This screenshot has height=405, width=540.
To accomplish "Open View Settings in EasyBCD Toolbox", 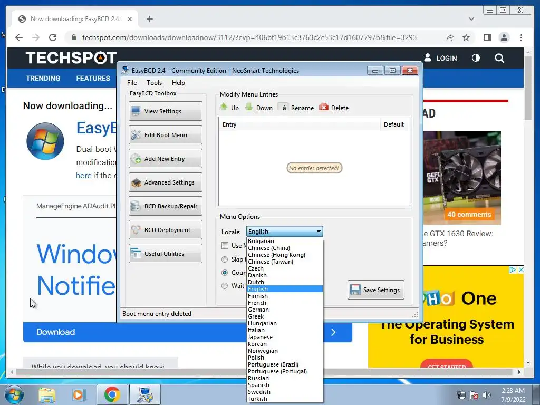I will pos(165,111).
